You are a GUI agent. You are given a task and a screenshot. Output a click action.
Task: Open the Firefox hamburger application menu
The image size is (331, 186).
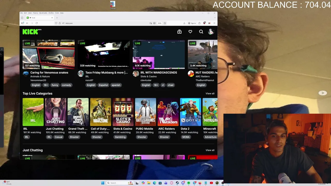(x=214, y=23)
